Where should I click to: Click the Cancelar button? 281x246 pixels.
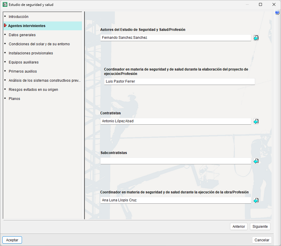pos(262,240)
